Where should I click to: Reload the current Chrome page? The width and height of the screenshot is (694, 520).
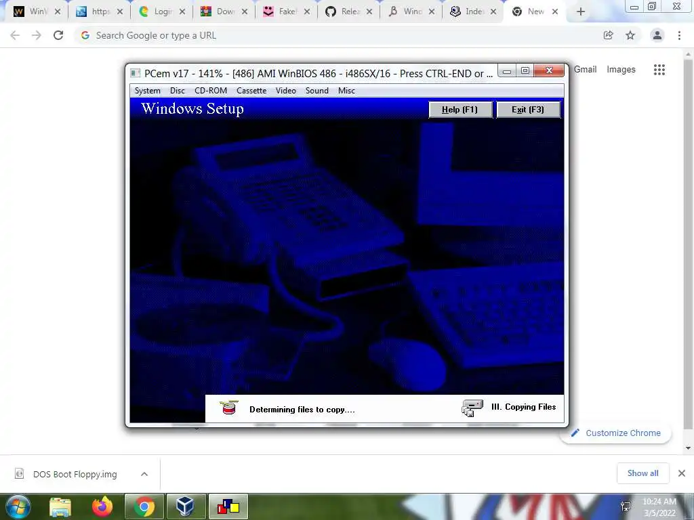point(58,35)
